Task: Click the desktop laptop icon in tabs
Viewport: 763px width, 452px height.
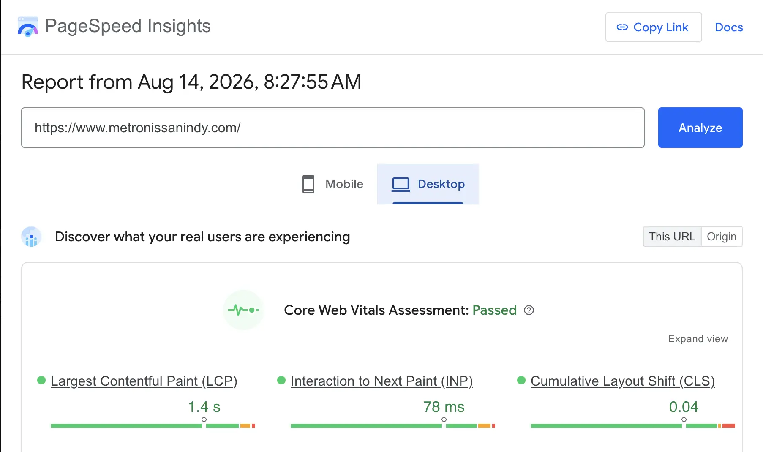Action: [x=401, y=184]
